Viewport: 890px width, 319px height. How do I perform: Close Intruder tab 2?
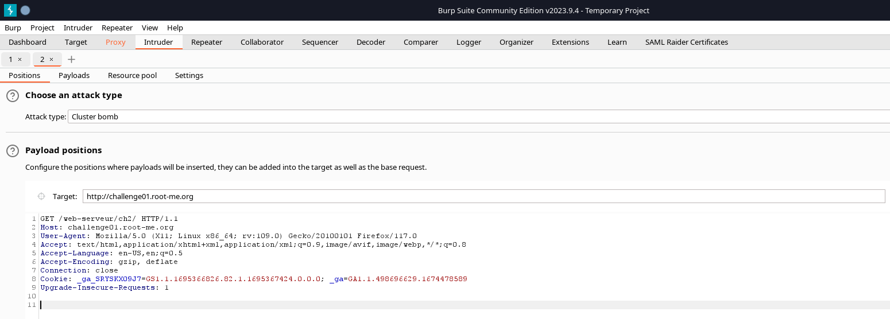click(51, 59)
